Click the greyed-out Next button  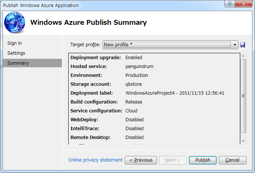pos(172,160)
